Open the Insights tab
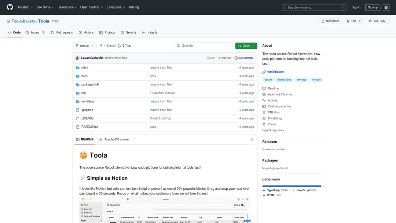The width and height of the screenshot is (396, 223). point(150,33)
